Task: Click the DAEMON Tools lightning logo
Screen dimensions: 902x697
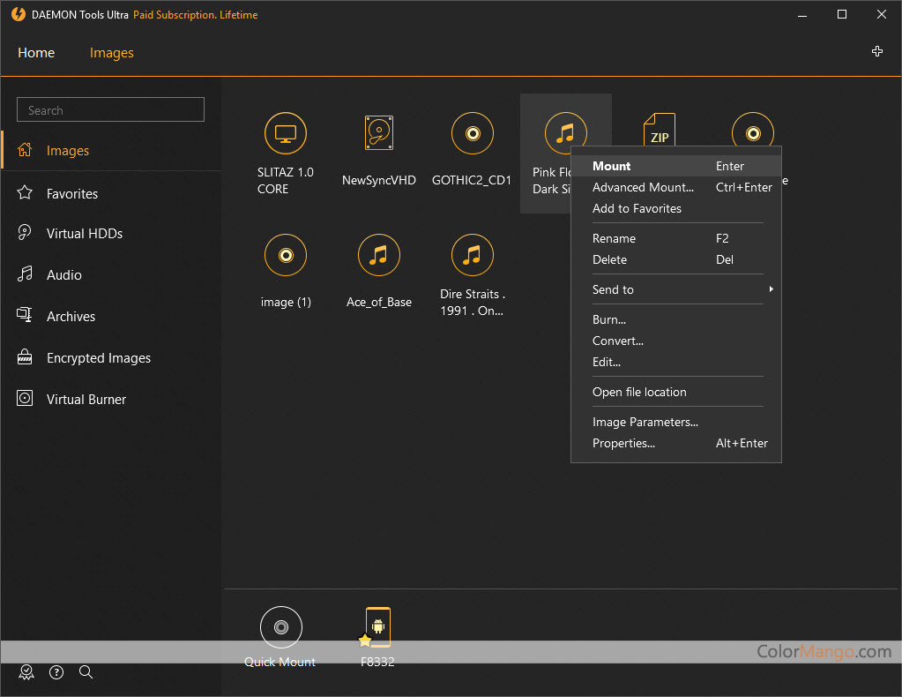Action: click(x=19, y=14)
